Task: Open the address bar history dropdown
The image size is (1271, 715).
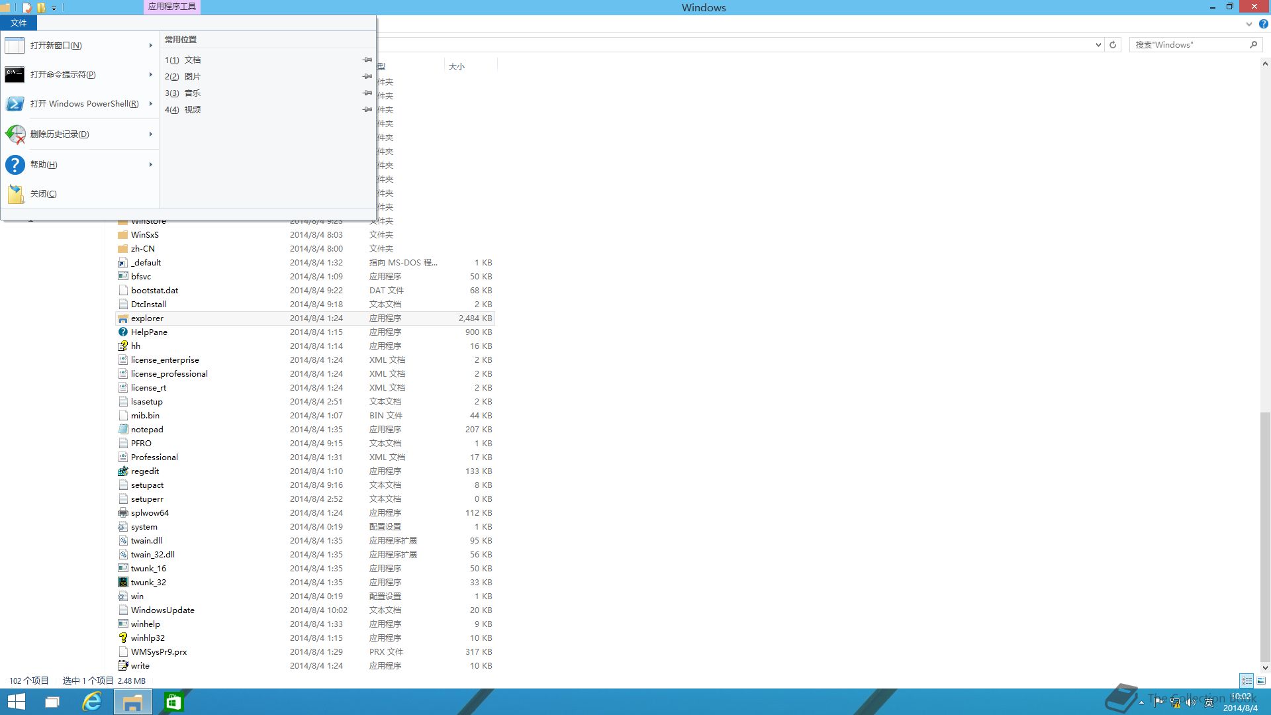Action: click(x=1098, y=45)
